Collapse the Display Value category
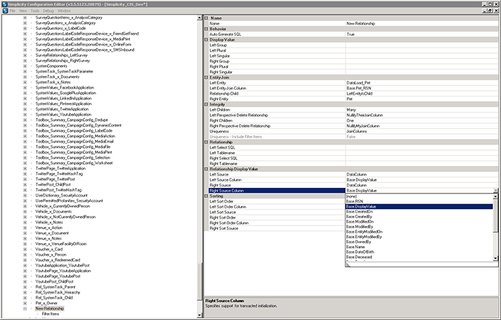Viewport: 501px width, 320px height. click(x=207, y=40)
